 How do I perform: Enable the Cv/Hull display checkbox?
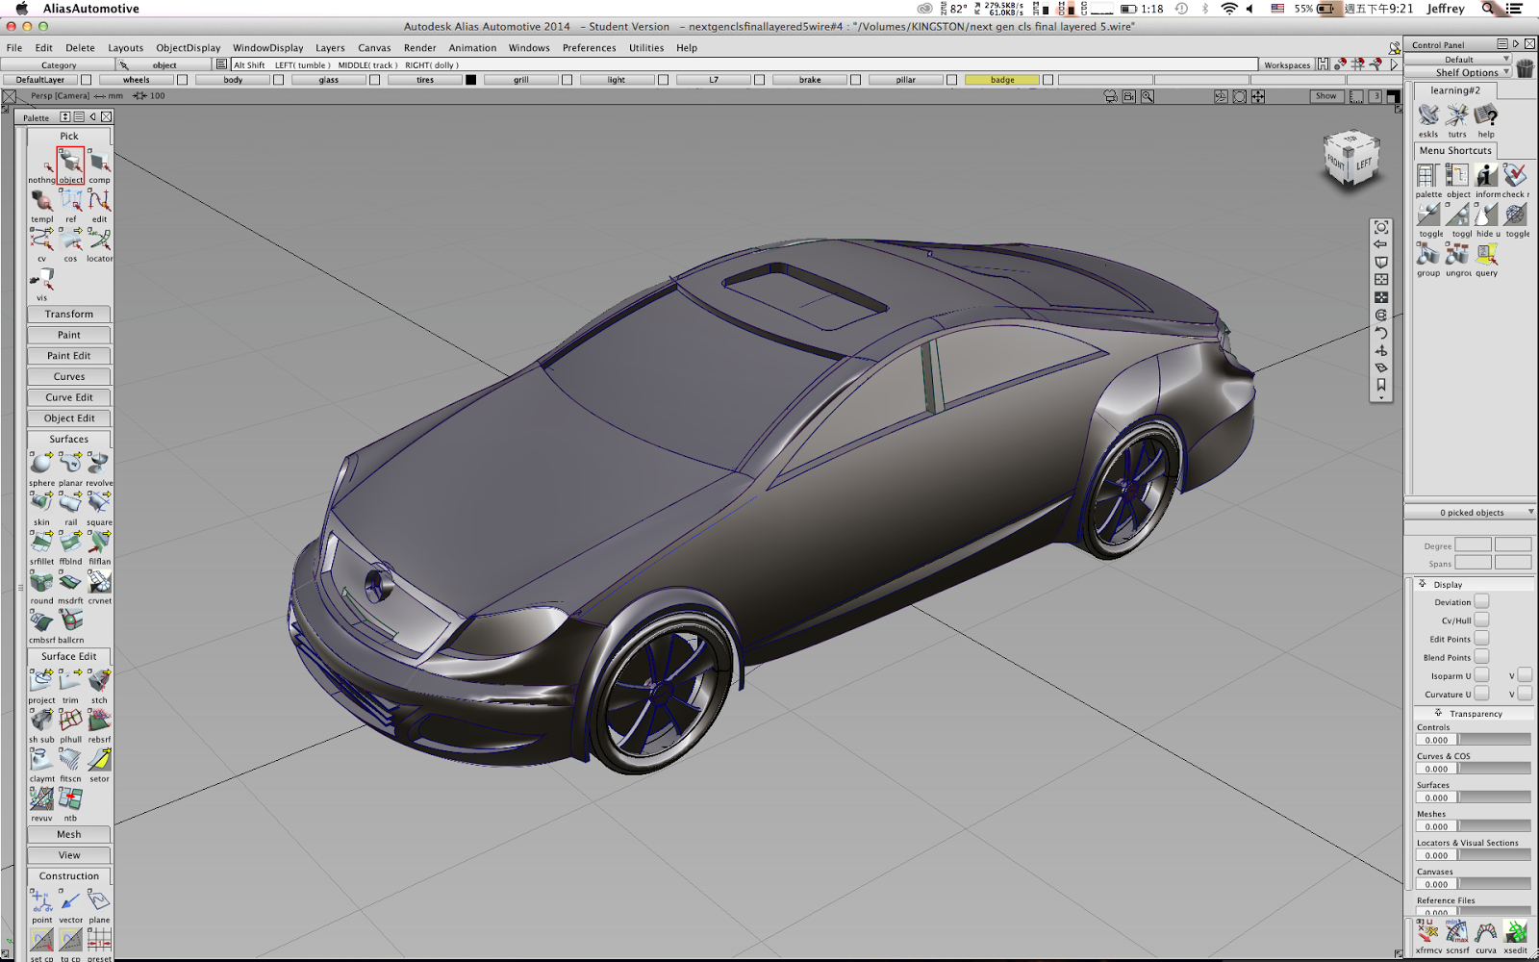[x=1481, y=620]
